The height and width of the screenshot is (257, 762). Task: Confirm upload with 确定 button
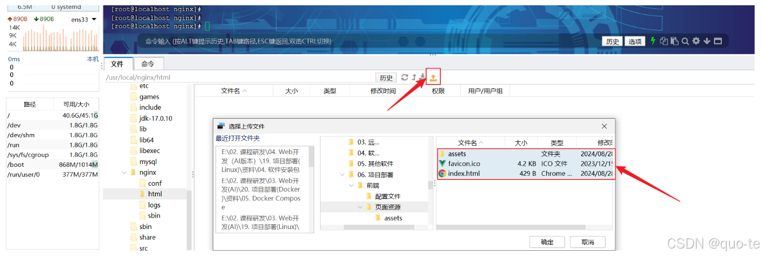pos(547,242)
